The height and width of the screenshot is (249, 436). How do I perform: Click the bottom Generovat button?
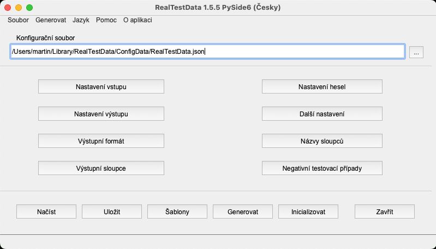point(243,211)
